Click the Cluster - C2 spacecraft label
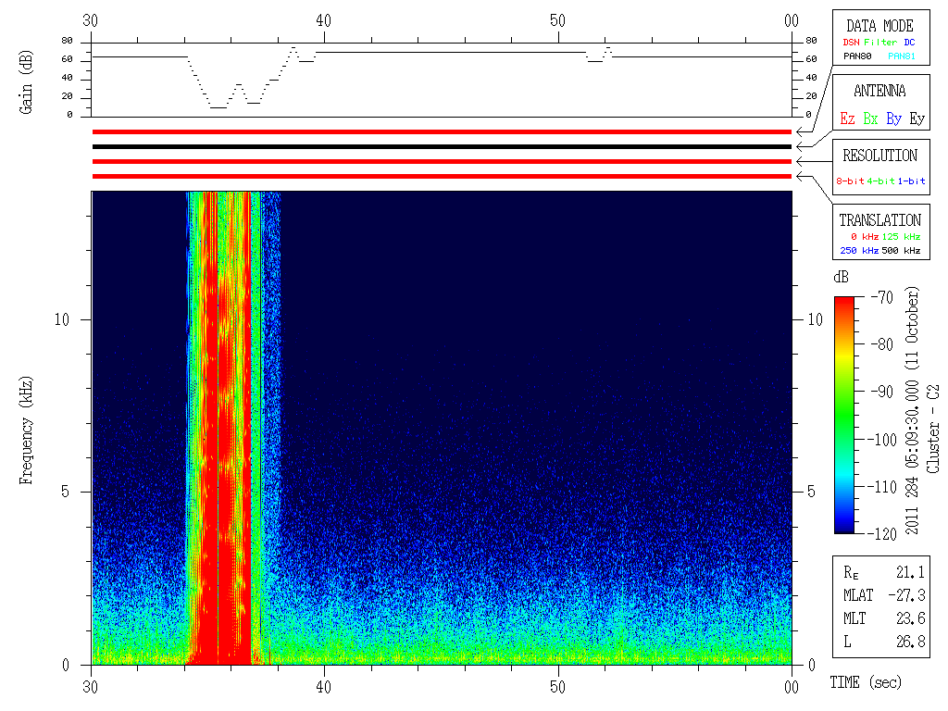Viewport: 948px width, 711px height. pos(933,429)
